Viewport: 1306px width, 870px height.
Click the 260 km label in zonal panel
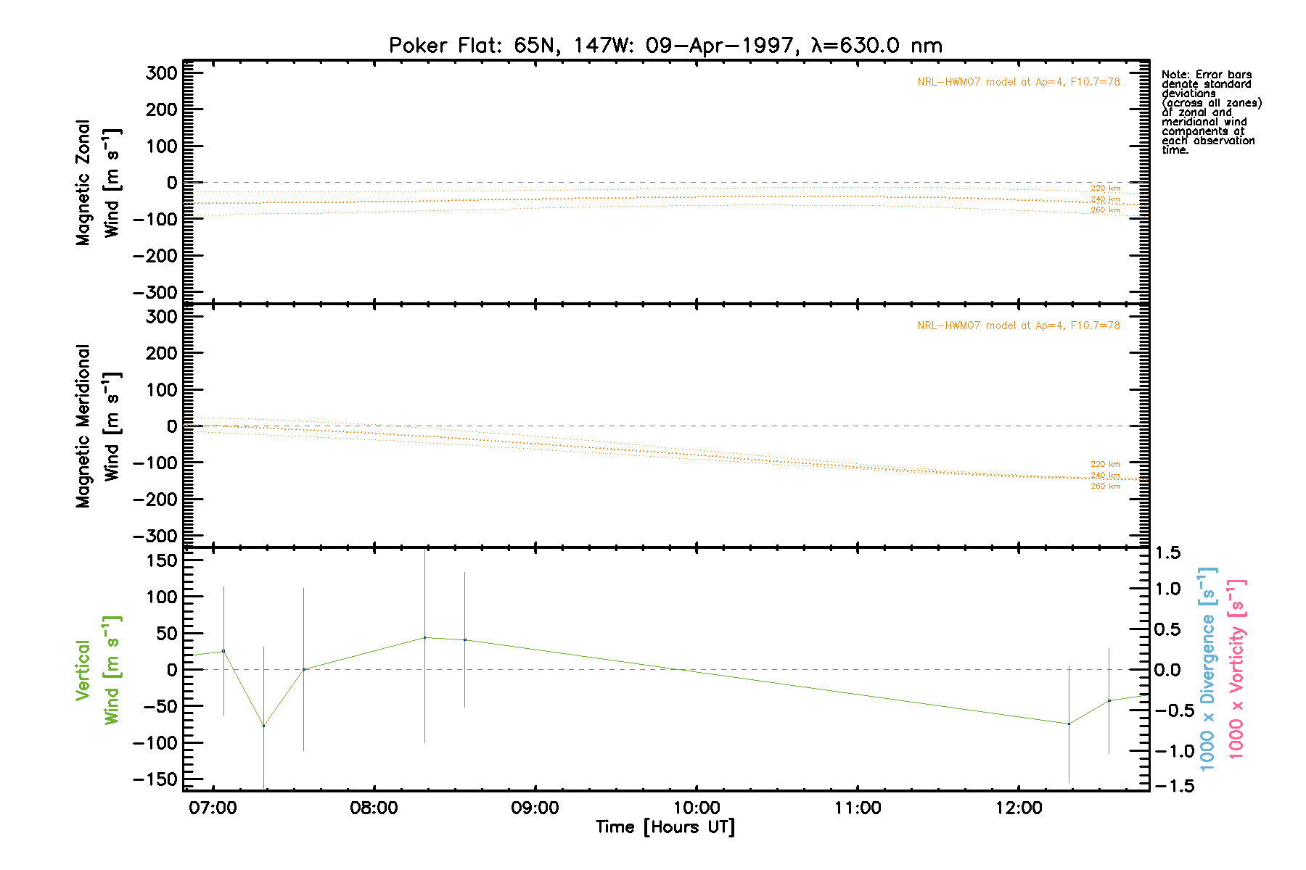click(1105, 210)
